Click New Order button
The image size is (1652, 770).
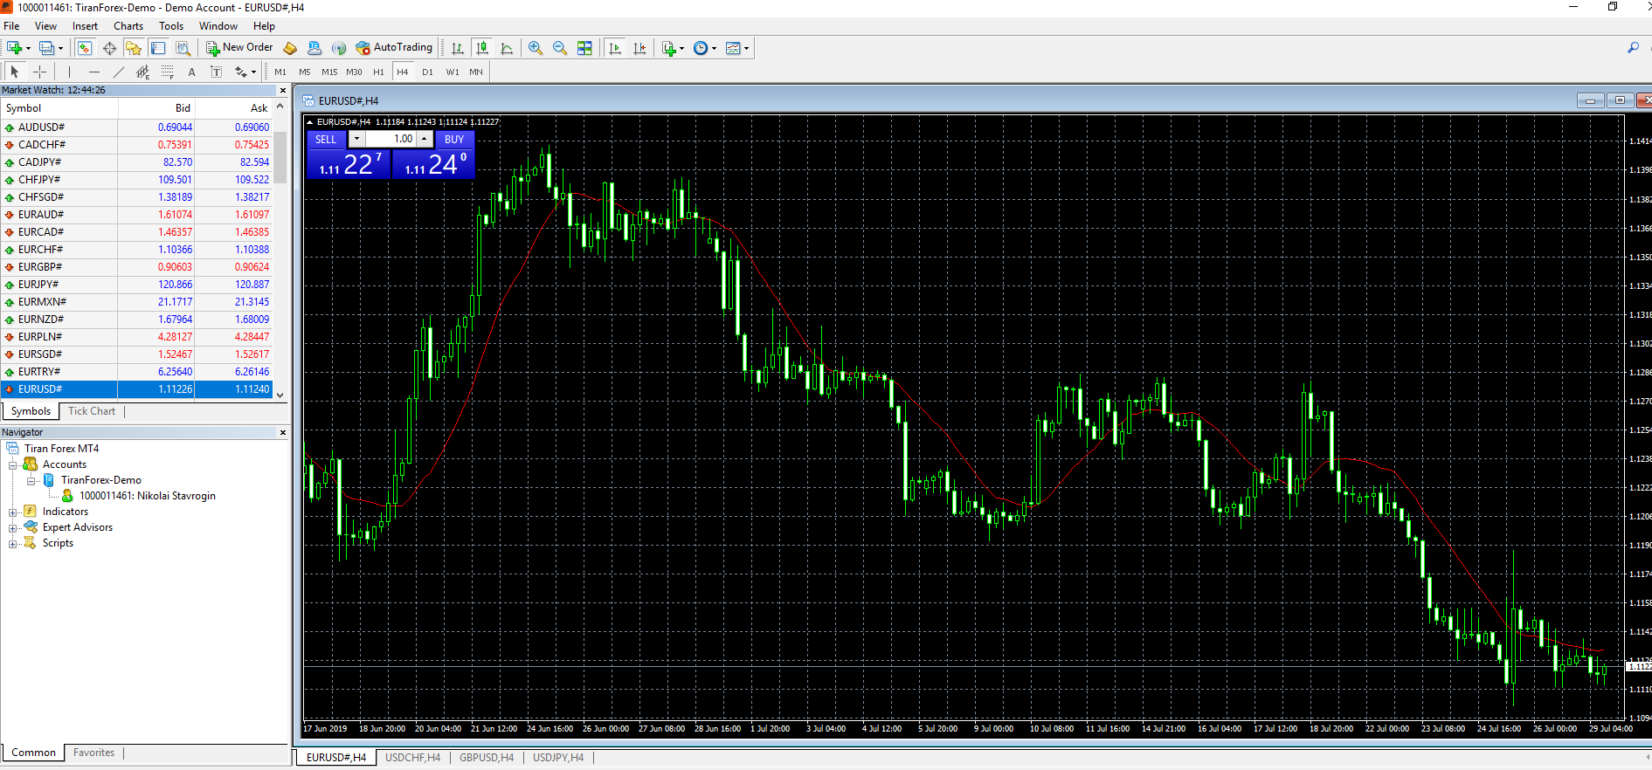tap(239, 48)
